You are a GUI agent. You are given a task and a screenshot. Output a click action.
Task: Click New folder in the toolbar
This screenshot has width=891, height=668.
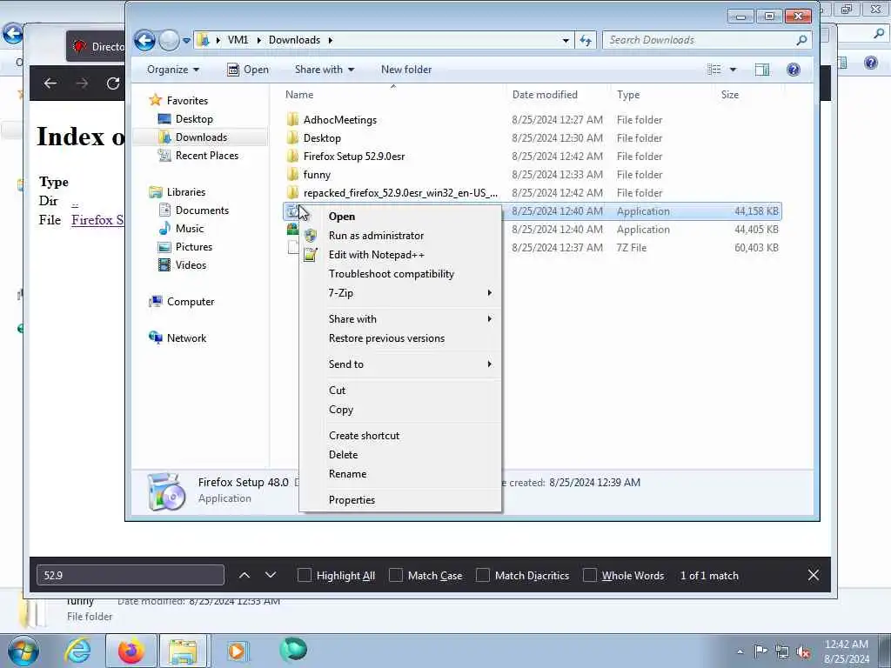406,70
